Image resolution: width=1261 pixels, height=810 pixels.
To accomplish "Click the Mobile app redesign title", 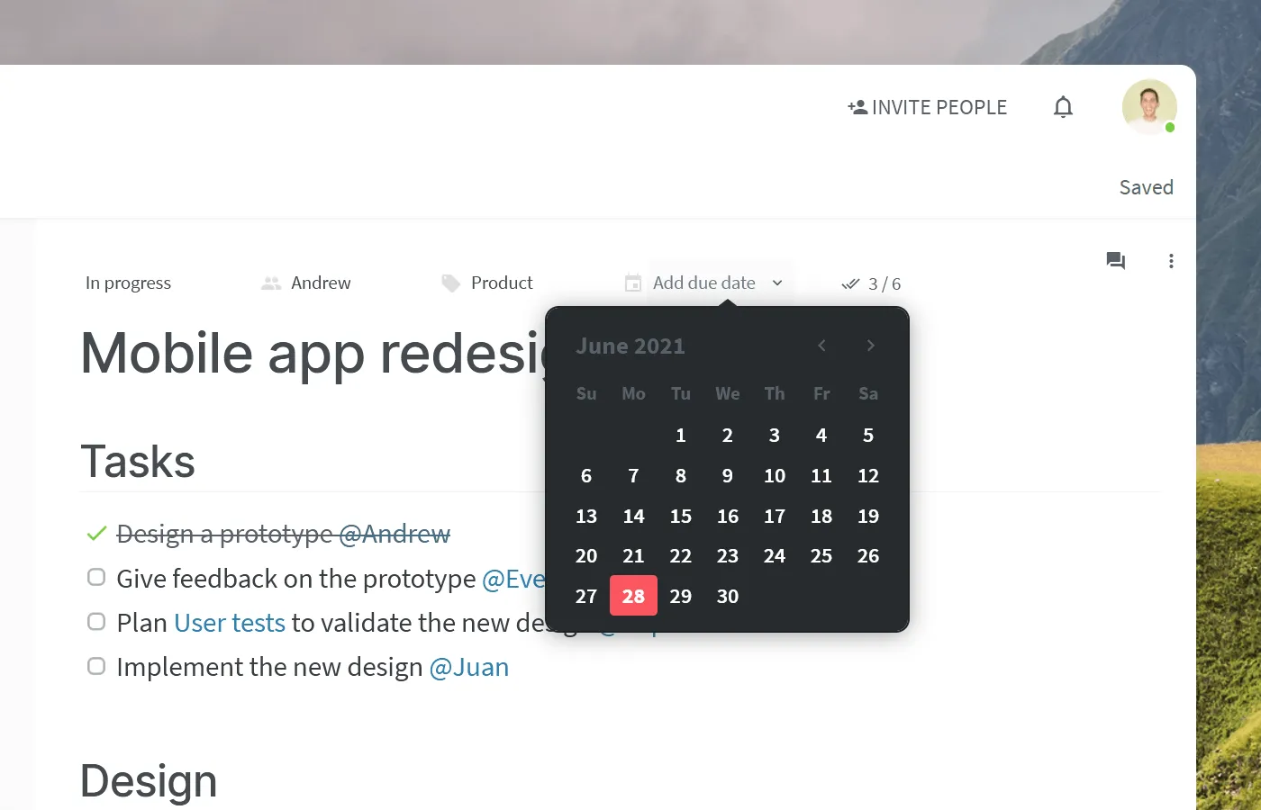I will pos(313,353).
